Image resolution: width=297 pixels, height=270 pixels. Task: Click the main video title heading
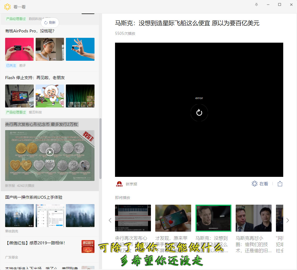187,23
